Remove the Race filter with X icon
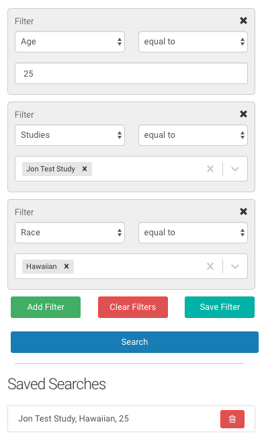The image size is (262, 441). (243, 212)
